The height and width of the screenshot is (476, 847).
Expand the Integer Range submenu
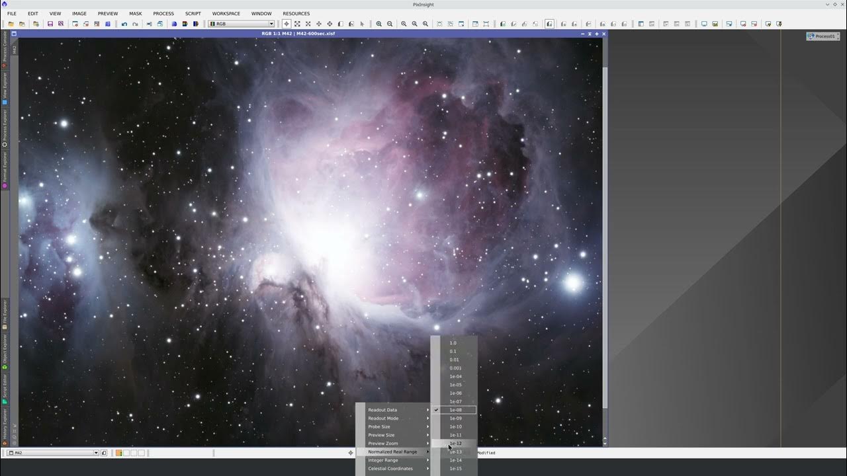coord(394,460)
